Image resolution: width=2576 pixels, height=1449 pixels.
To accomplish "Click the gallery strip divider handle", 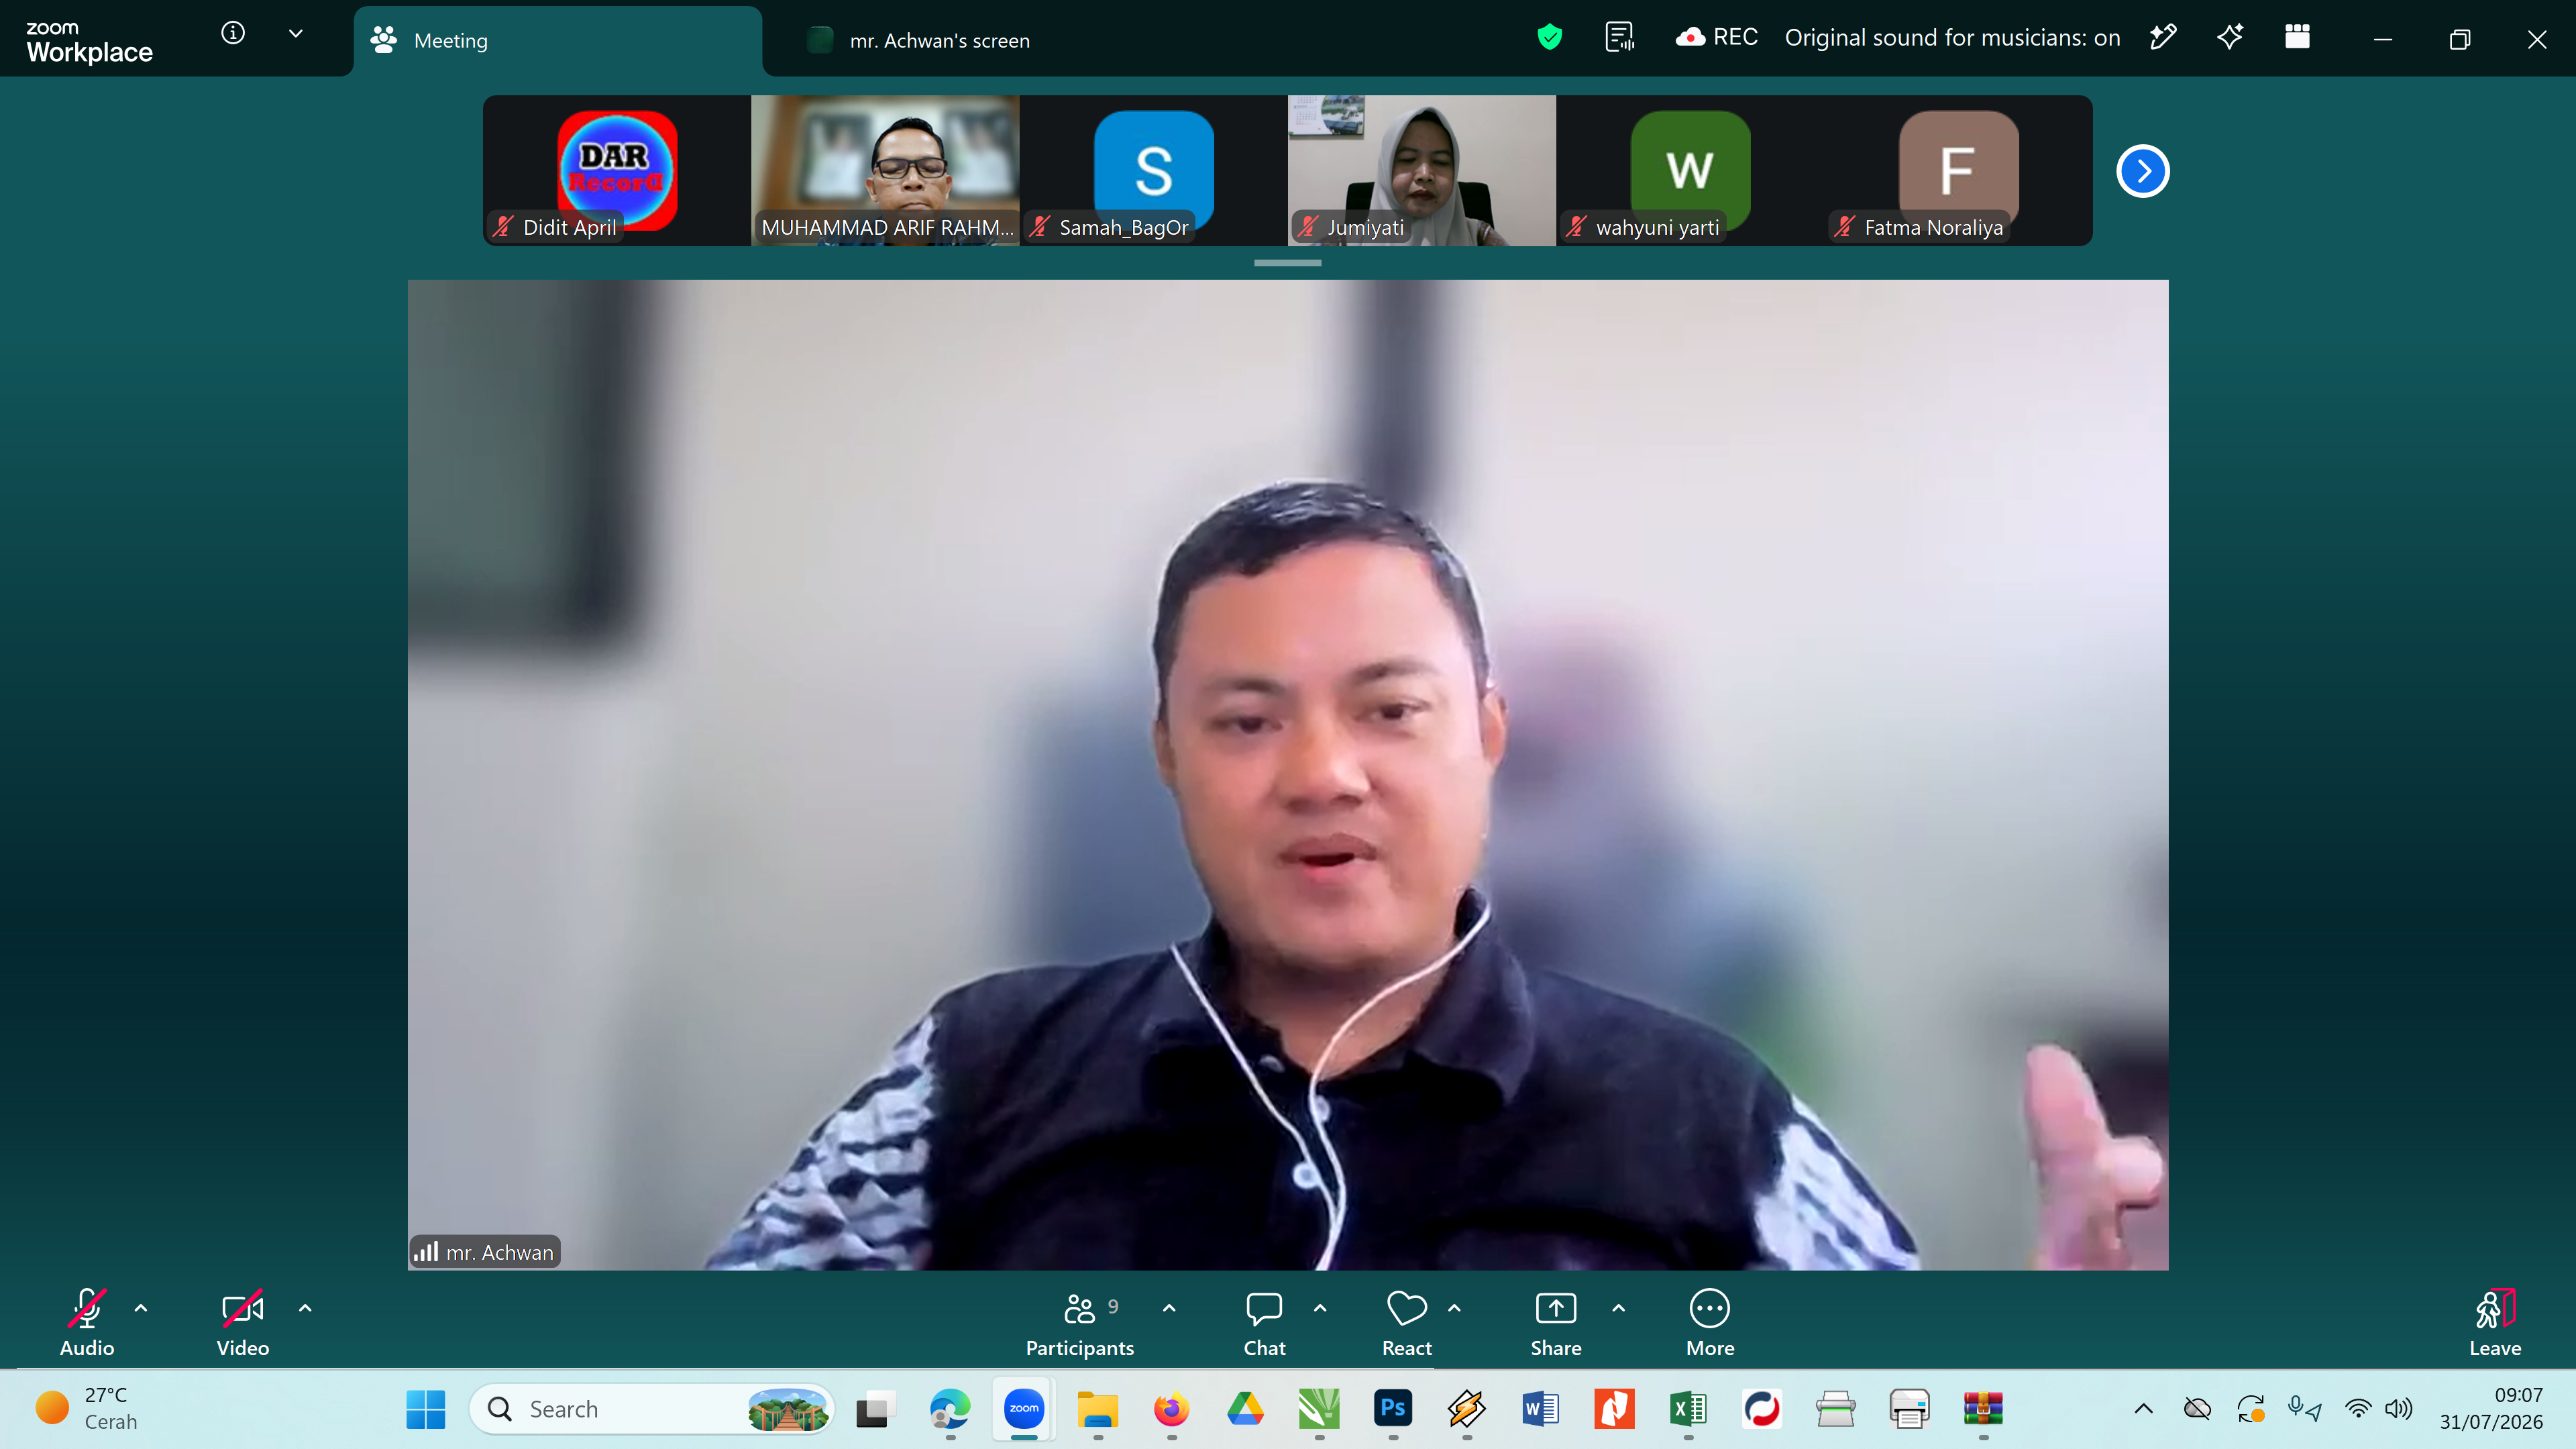I will pos(1287,263).
